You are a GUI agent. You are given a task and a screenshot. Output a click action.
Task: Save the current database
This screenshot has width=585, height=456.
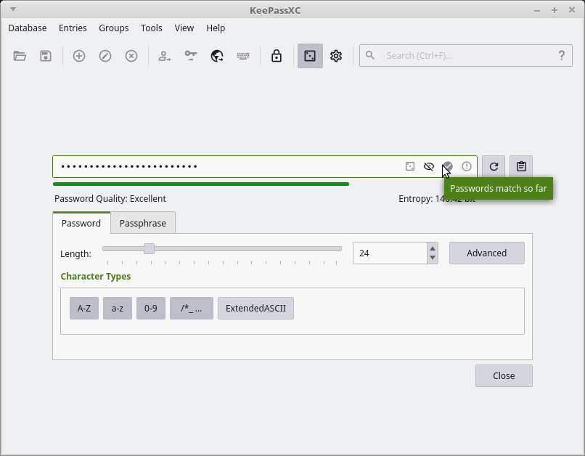[45, 55]
